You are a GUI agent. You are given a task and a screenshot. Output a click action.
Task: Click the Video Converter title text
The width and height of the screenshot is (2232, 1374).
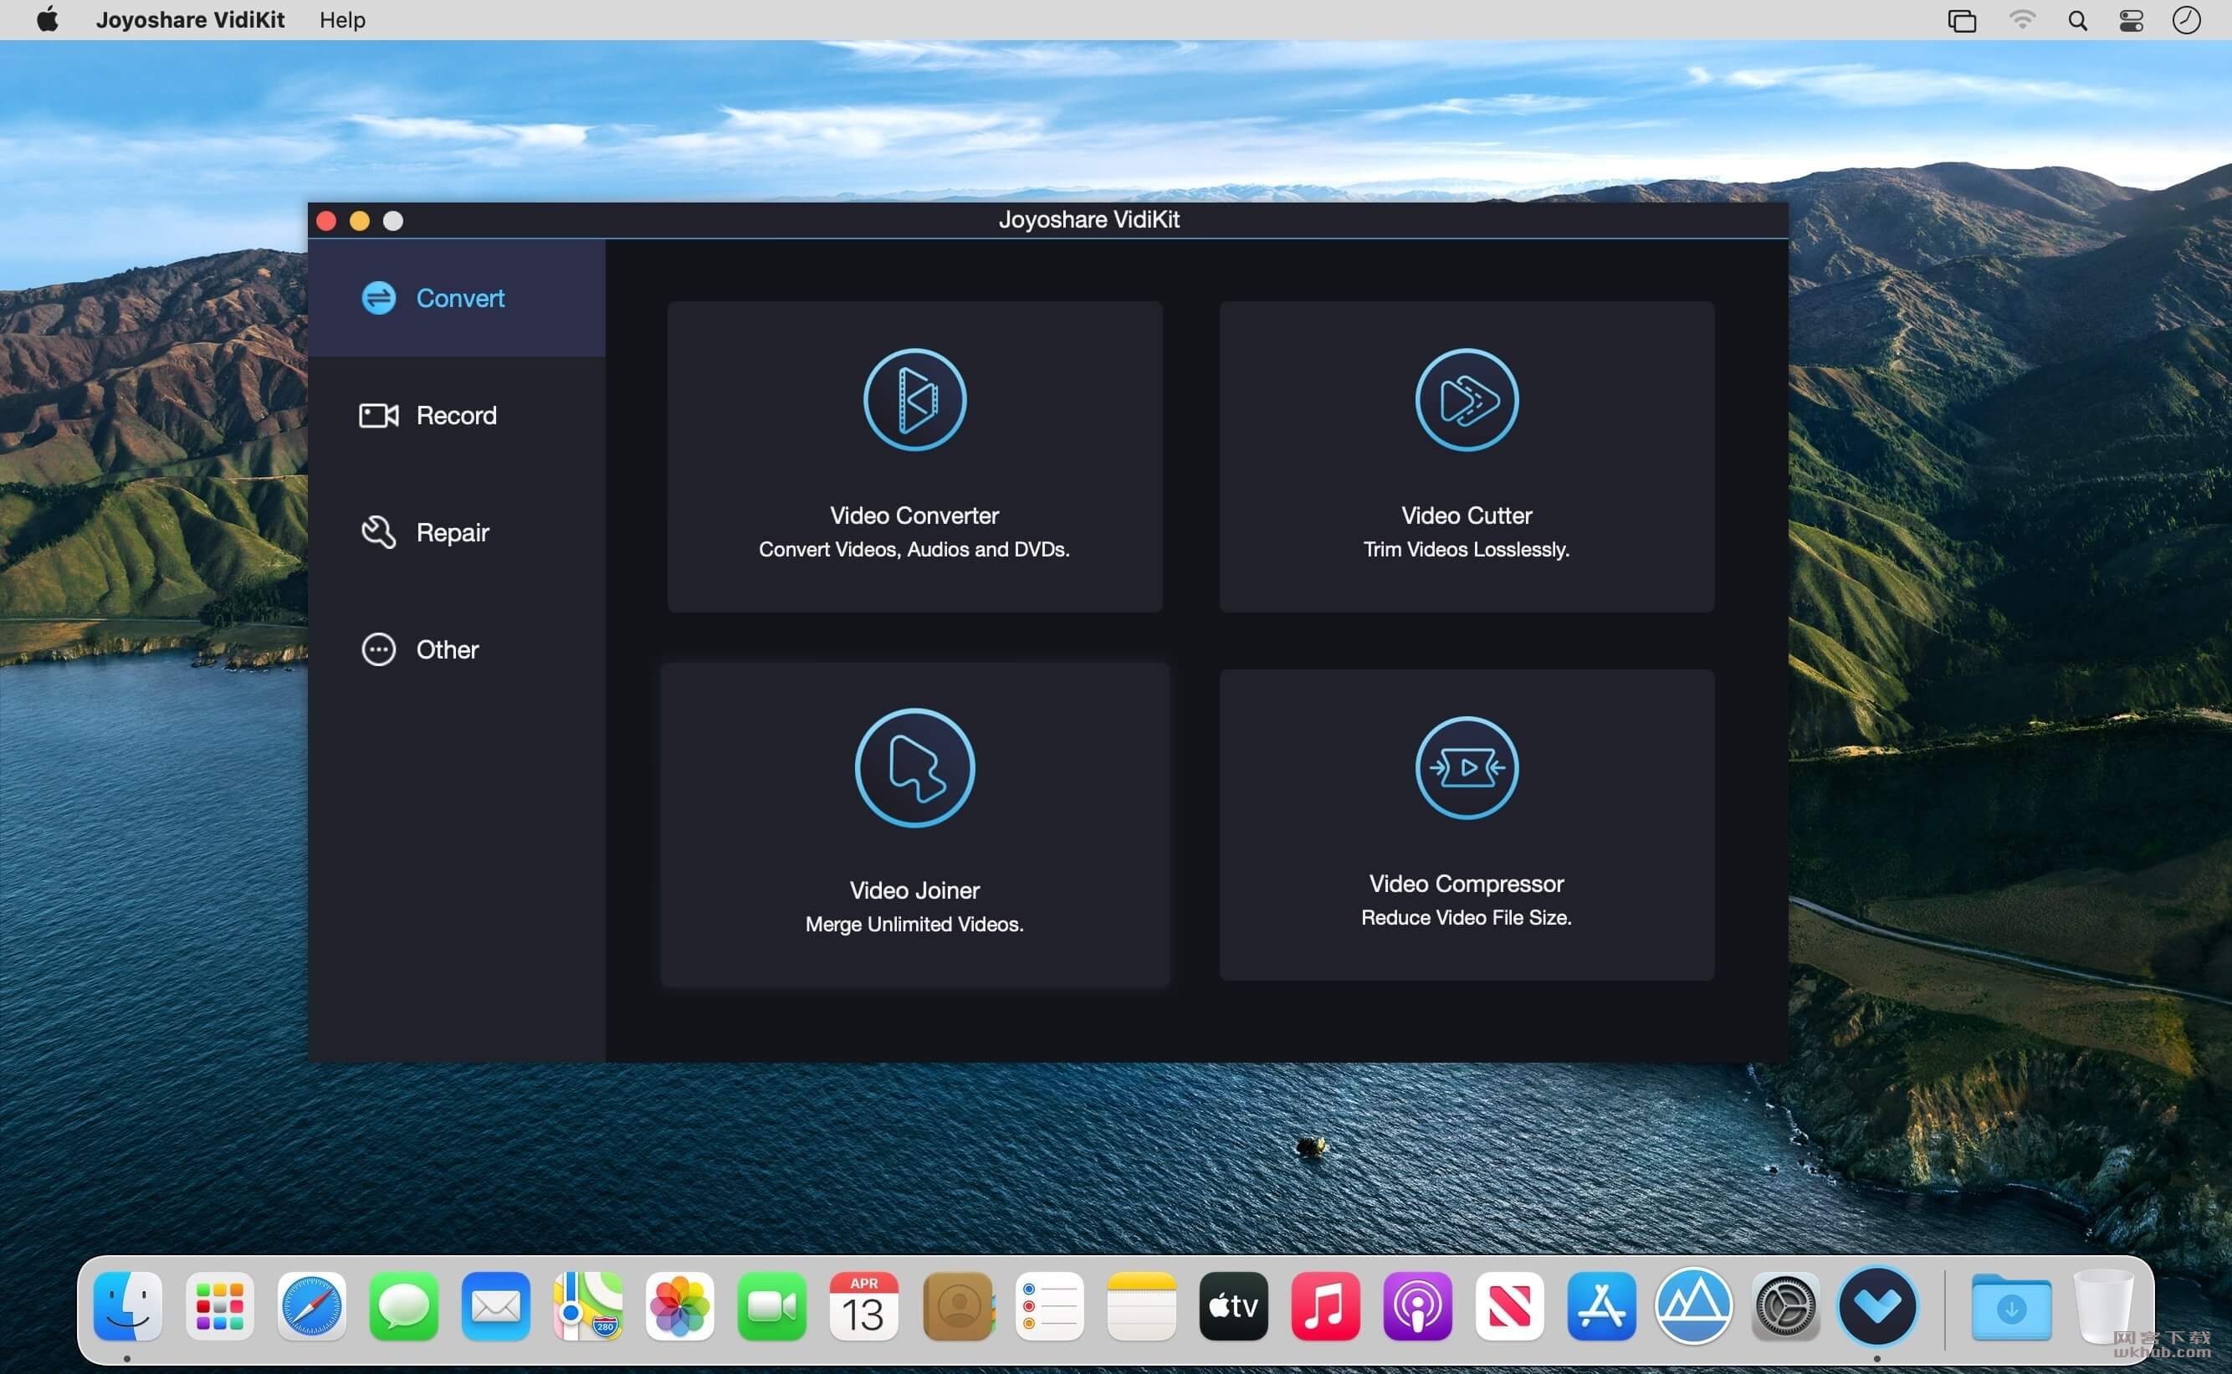tap(914, 515)
